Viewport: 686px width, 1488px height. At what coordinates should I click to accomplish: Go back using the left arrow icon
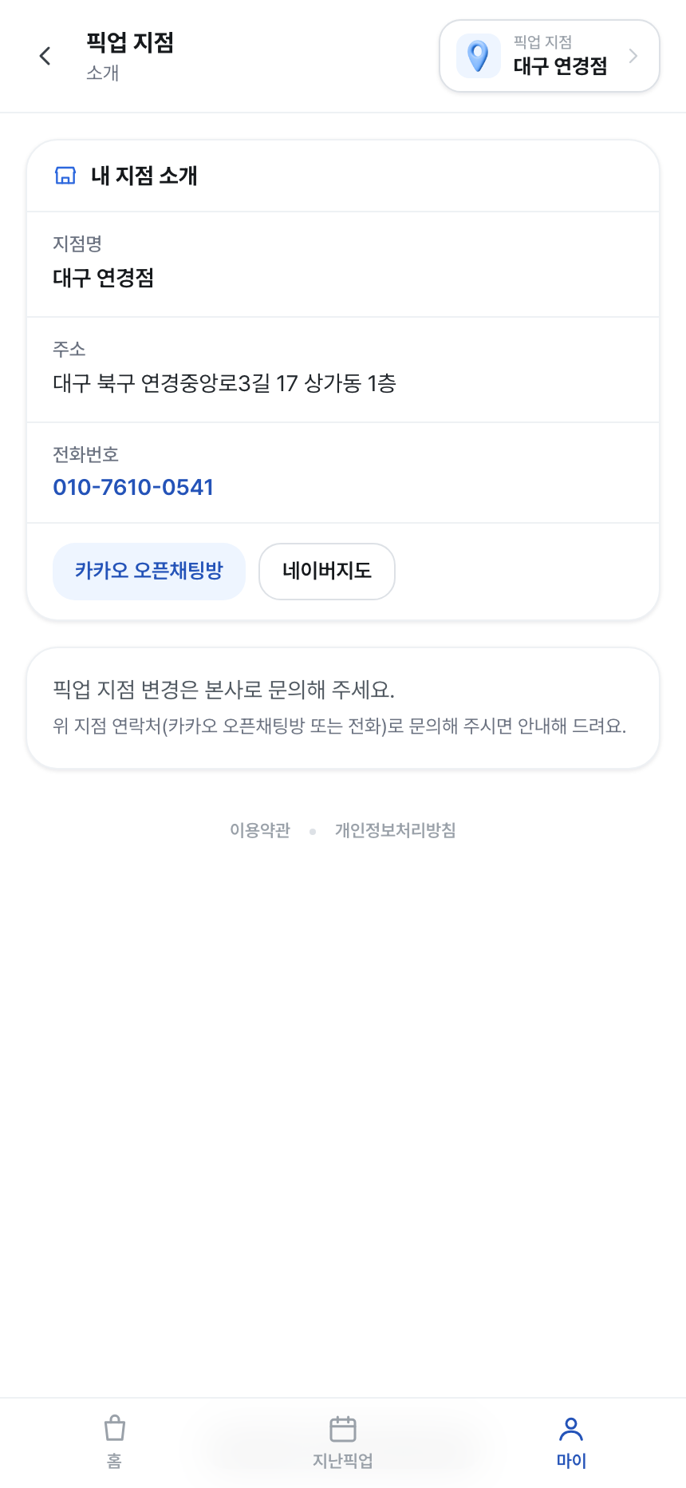pos(45,56)
